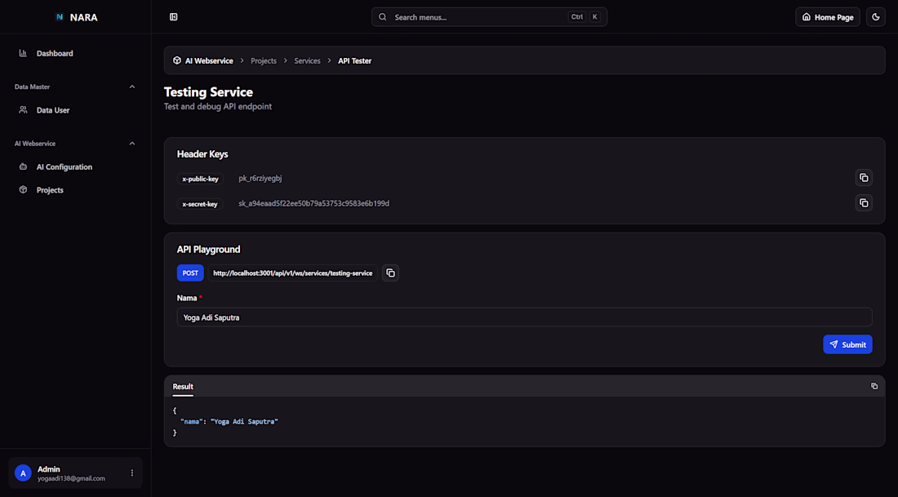898x497 pixels.
Task: Click the Search menus box
Action: (488, 17)
